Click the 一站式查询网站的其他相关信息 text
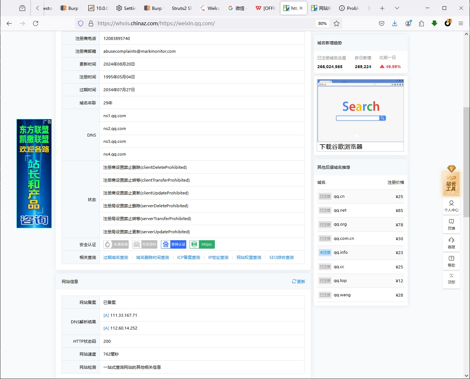470x379 pixels. pyautogui.click(x=132, y=367)
